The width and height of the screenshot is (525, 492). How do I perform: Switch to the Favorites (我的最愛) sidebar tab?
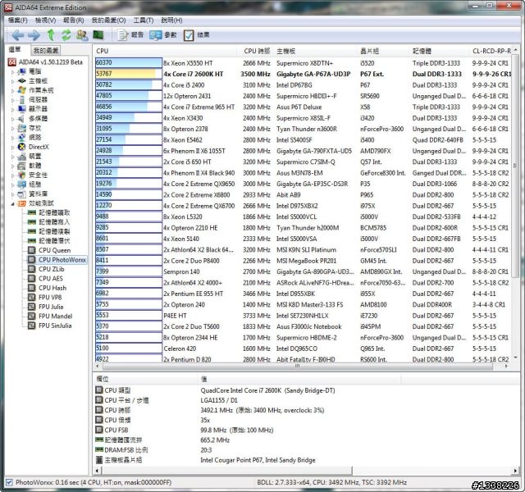tap(46, 50)
